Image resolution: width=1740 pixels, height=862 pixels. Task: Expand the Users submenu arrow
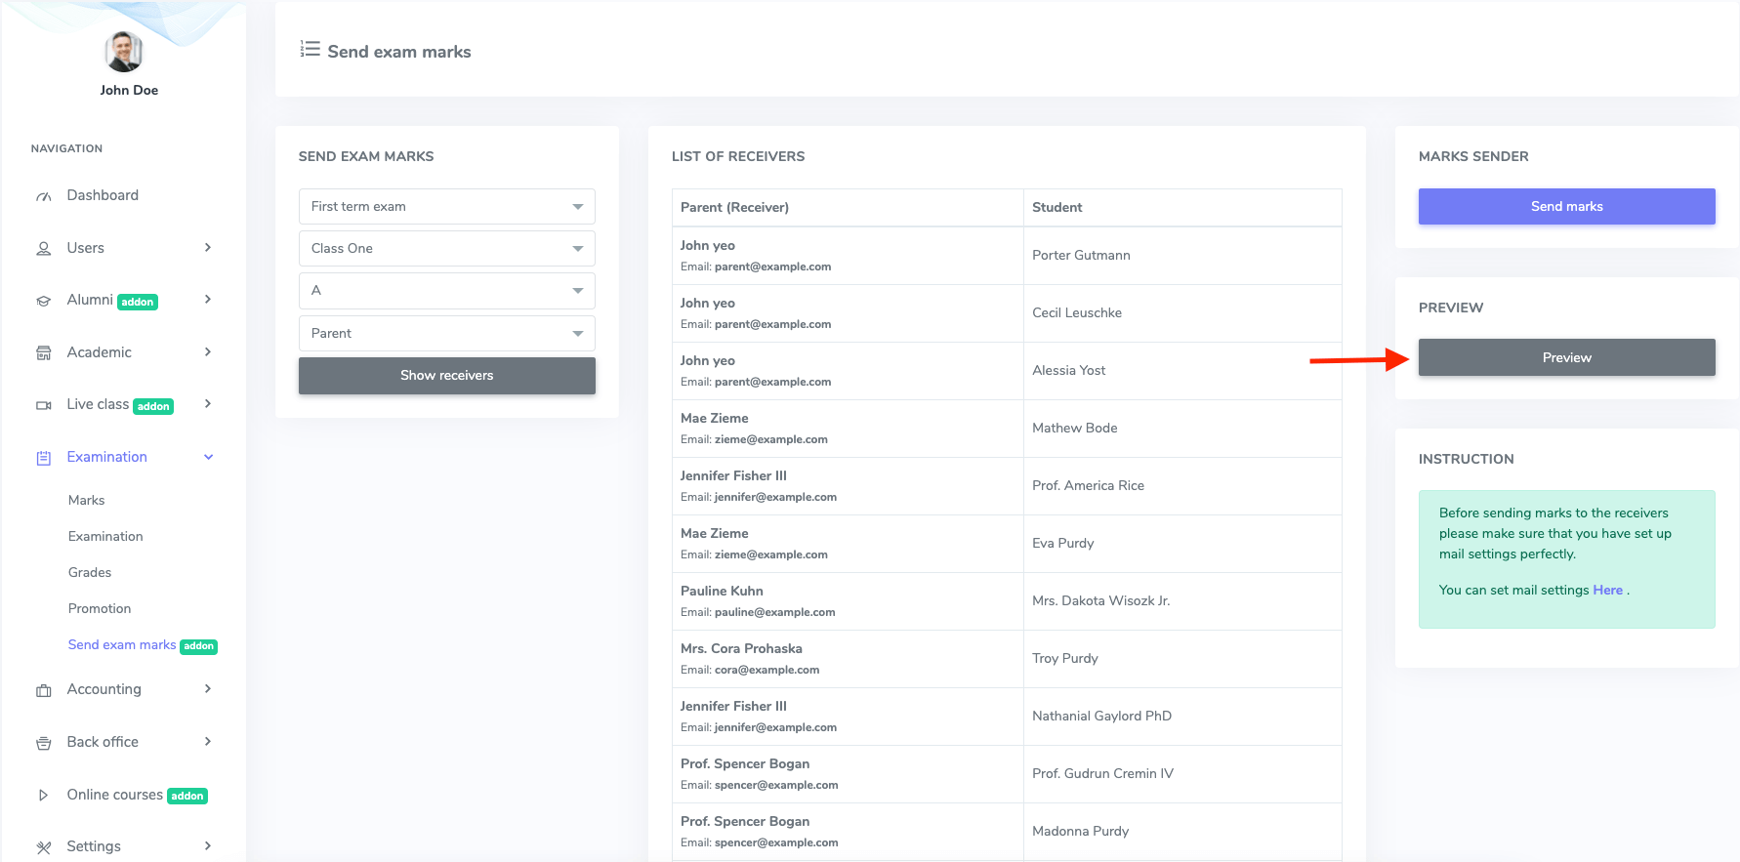coord(208,248)
